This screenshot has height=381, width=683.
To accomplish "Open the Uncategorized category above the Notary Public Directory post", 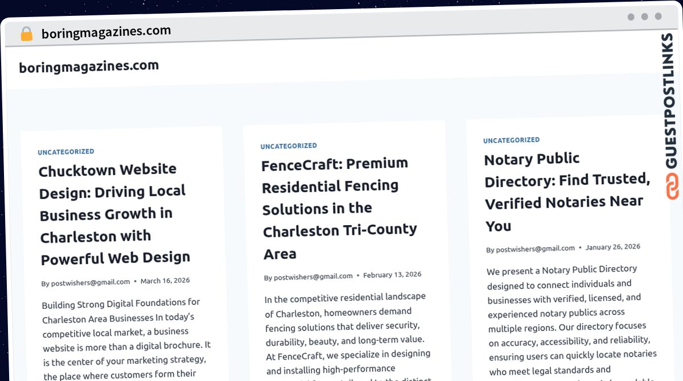I will point(512,140).
